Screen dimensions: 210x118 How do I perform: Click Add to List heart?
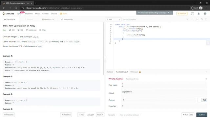pos(31,30)
